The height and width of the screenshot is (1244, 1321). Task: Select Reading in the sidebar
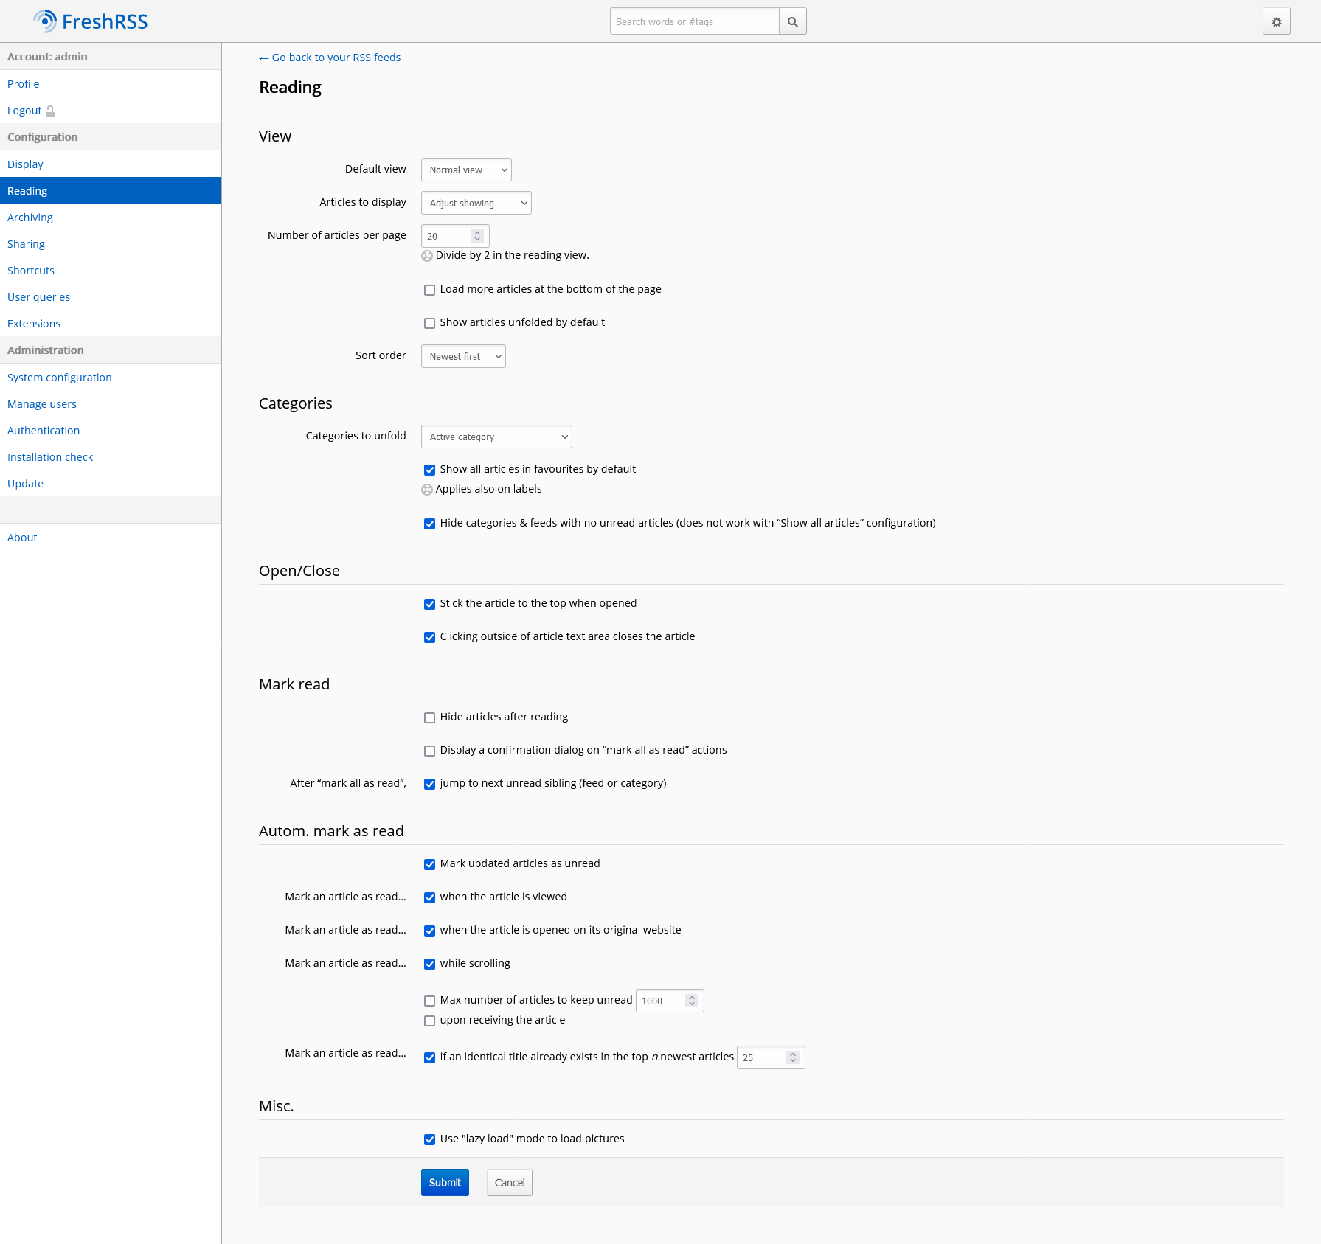click(111, 191)
